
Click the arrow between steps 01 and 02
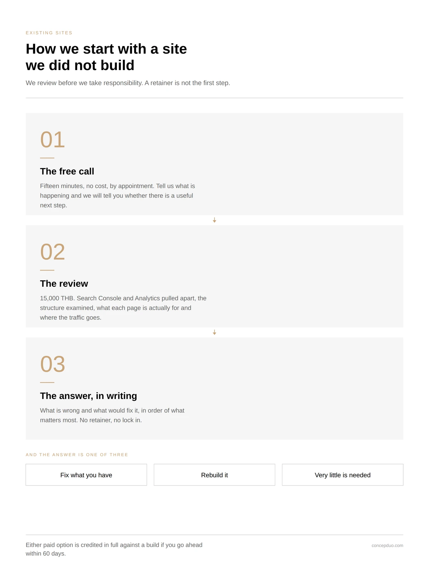(214, 220)
